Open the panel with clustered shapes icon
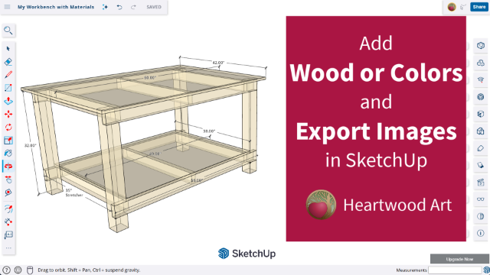490x275 pixels. point(481,63)
